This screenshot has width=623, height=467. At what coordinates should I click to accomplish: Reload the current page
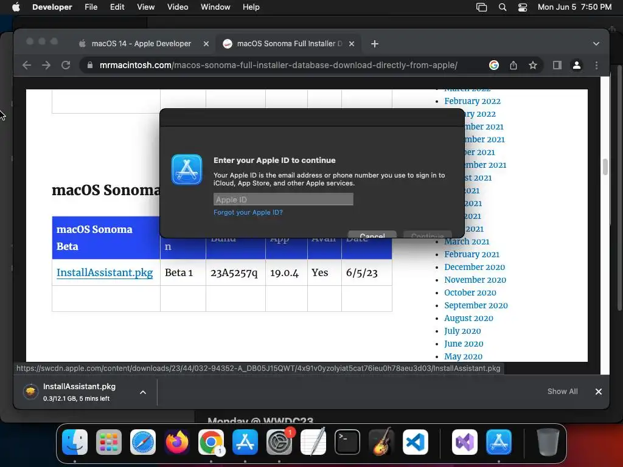click(x=66, y=65)
